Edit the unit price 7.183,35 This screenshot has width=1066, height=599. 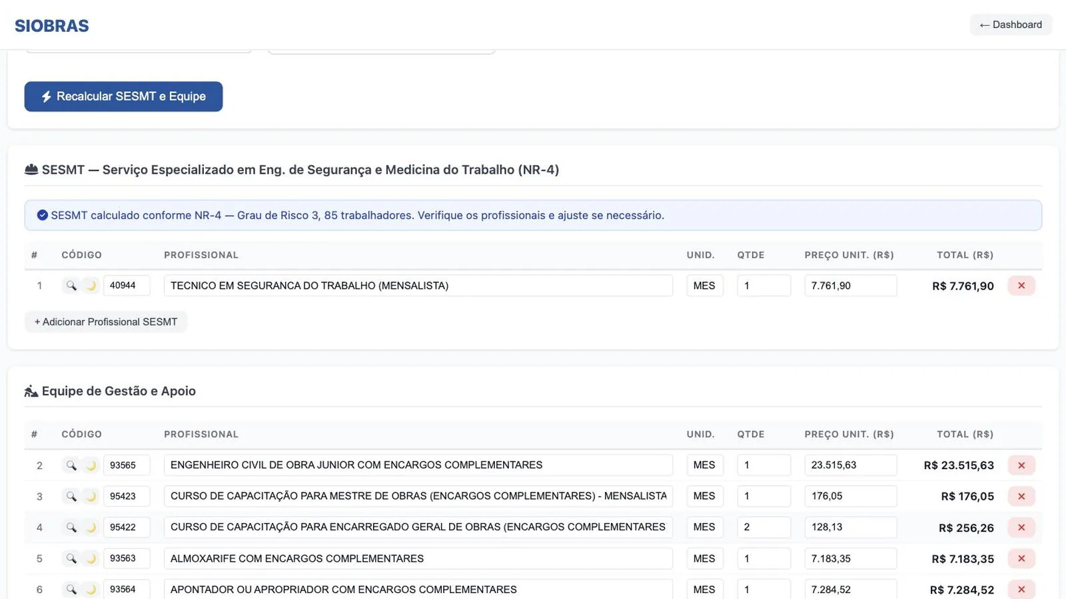(x=850, y=558)
